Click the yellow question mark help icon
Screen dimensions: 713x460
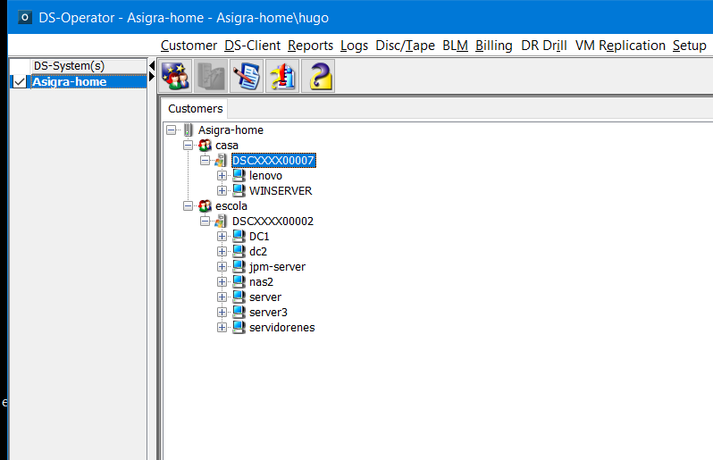318,76
